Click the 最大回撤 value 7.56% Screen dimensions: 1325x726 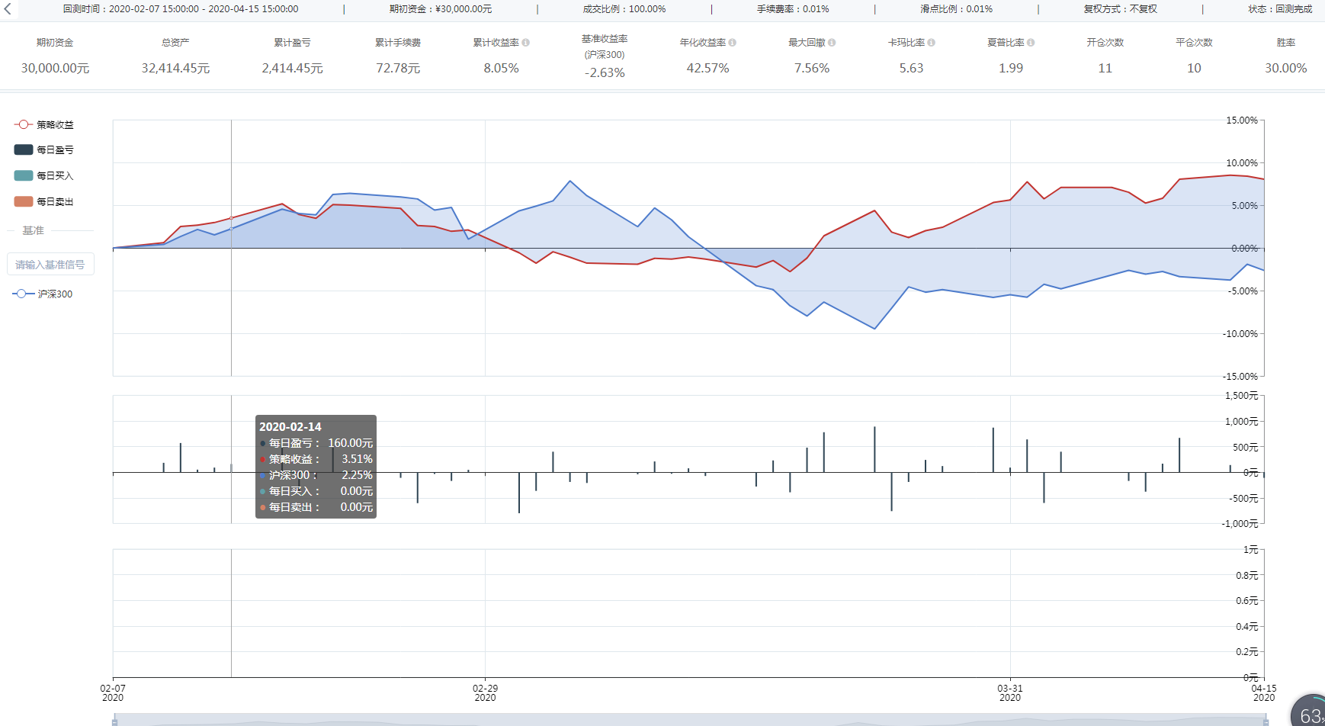coord(812,69)
